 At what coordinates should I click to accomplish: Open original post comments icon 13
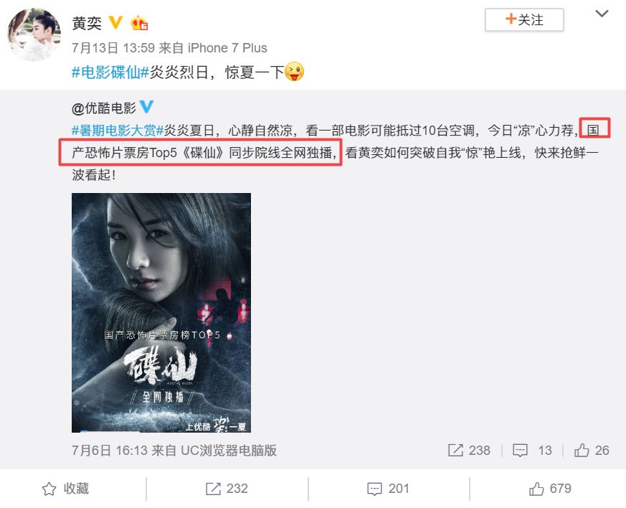pos(520,451)
